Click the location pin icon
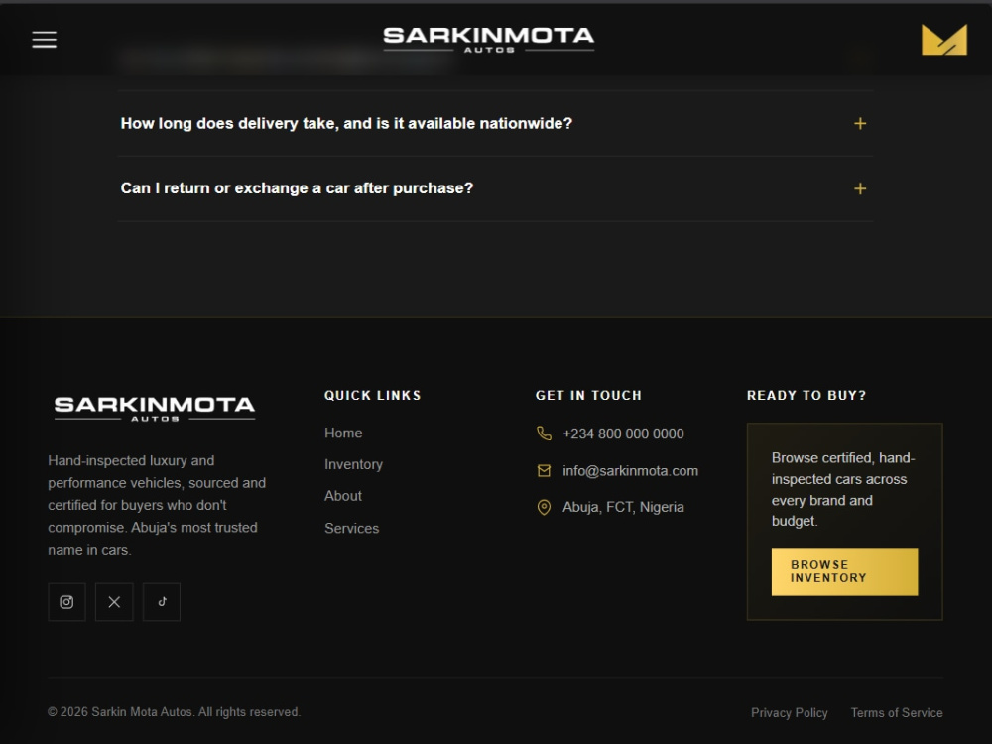The height and width of the screenshot is (744, 992). point(544,507)
